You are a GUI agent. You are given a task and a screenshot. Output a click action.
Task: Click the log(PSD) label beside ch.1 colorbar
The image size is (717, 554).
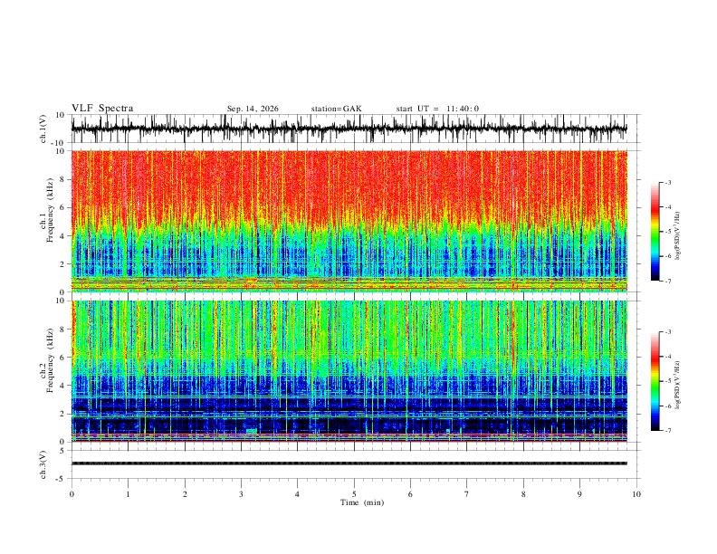click(x=678, y=235)
